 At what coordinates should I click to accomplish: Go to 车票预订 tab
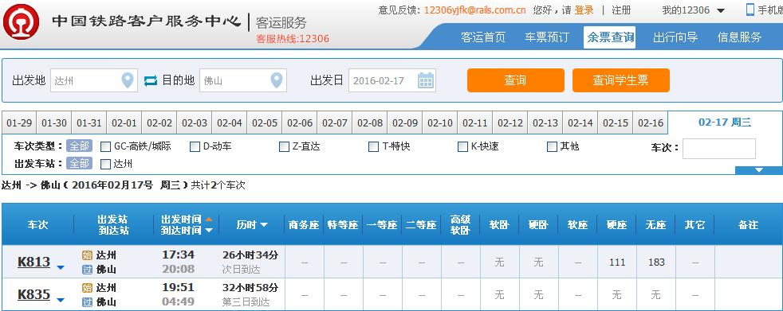click(547, 37)
